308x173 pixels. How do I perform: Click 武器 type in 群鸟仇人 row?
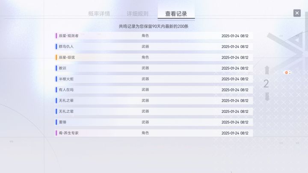[x=145, y=47]
